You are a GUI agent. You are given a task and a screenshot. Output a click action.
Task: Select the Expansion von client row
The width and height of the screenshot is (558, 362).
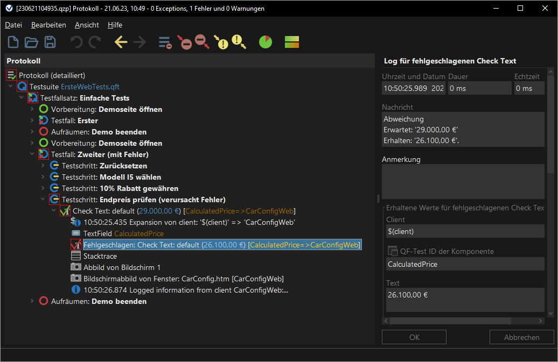(189, 222)
